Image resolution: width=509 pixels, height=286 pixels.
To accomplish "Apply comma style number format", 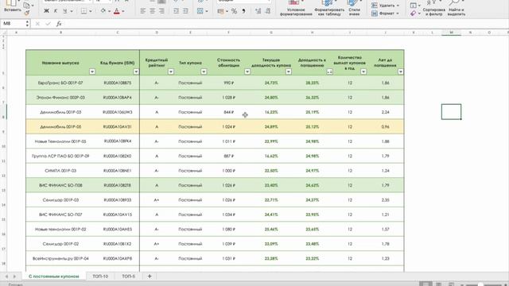I will [243, 11].
